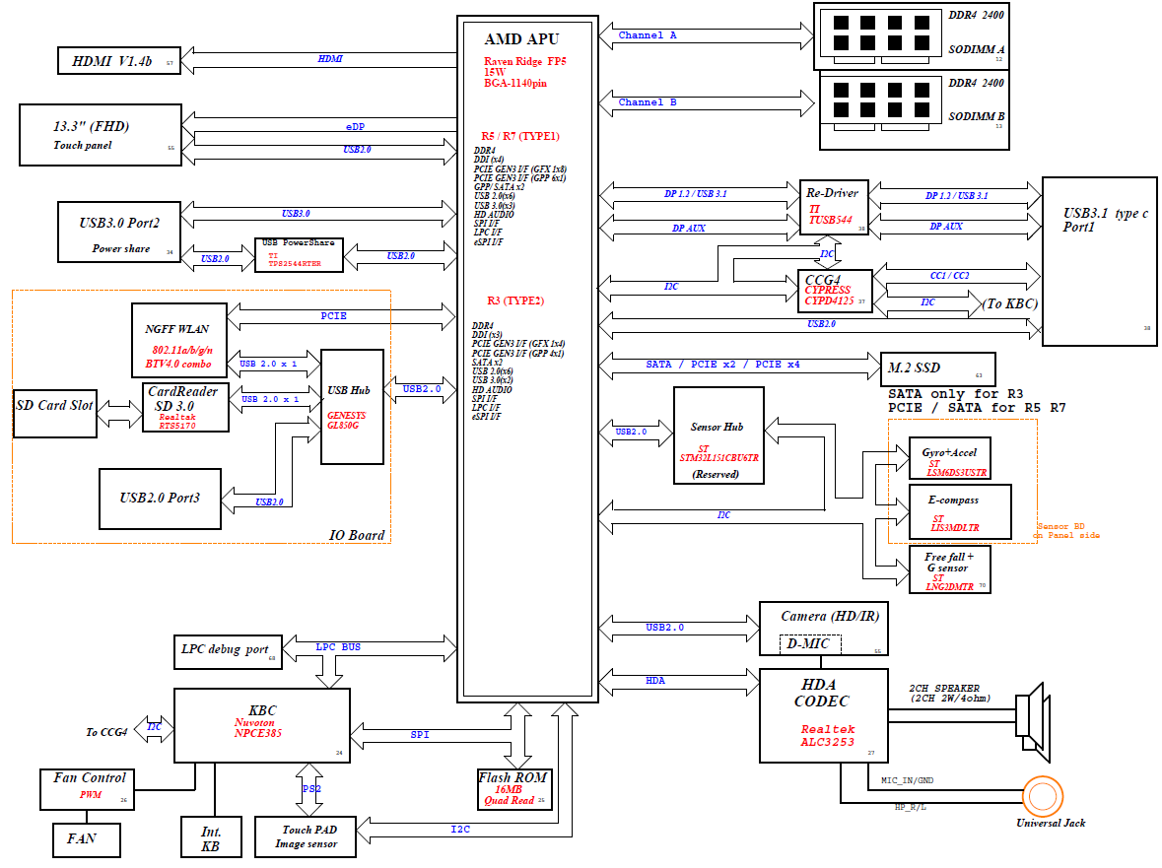Click the speaker symbol next to HDA Codec

tap(1035, 714)
